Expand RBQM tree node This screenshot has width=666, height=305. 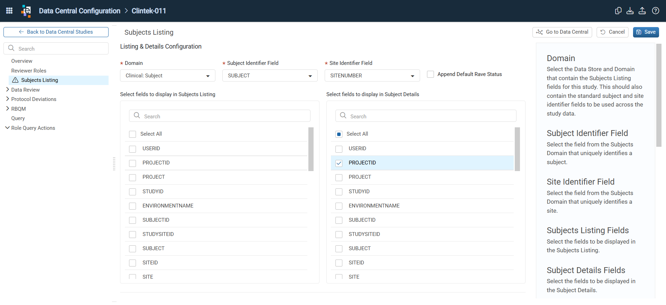pos(8,109)
